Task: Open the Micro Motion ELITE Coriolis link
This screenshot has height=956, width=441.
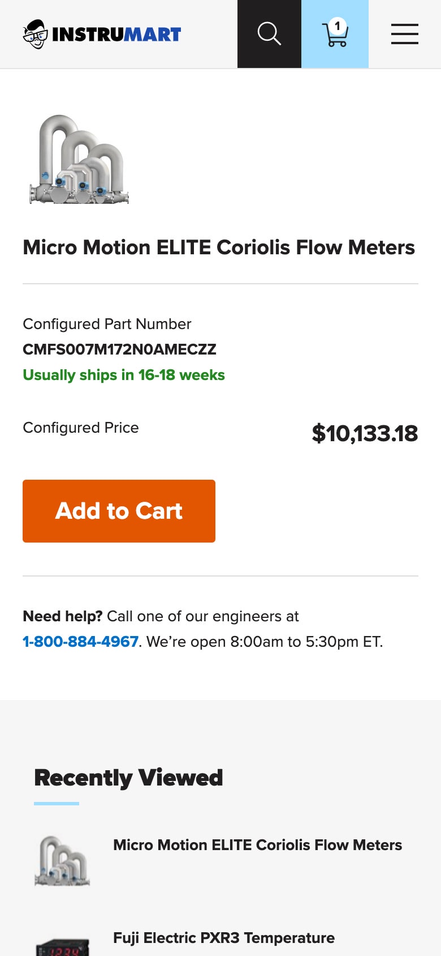Action: pos(257,845)
